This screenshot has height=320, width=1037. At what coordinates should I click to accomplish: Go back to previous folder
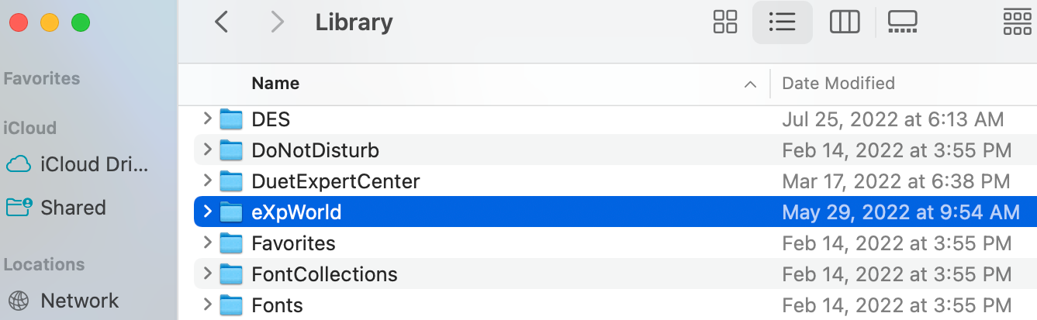click(x=221, y=22)
